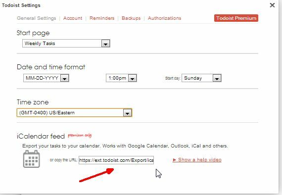282x195 pixels.
Task: Click the 'Export your tasks to your calendar' text
Action: 125,146
